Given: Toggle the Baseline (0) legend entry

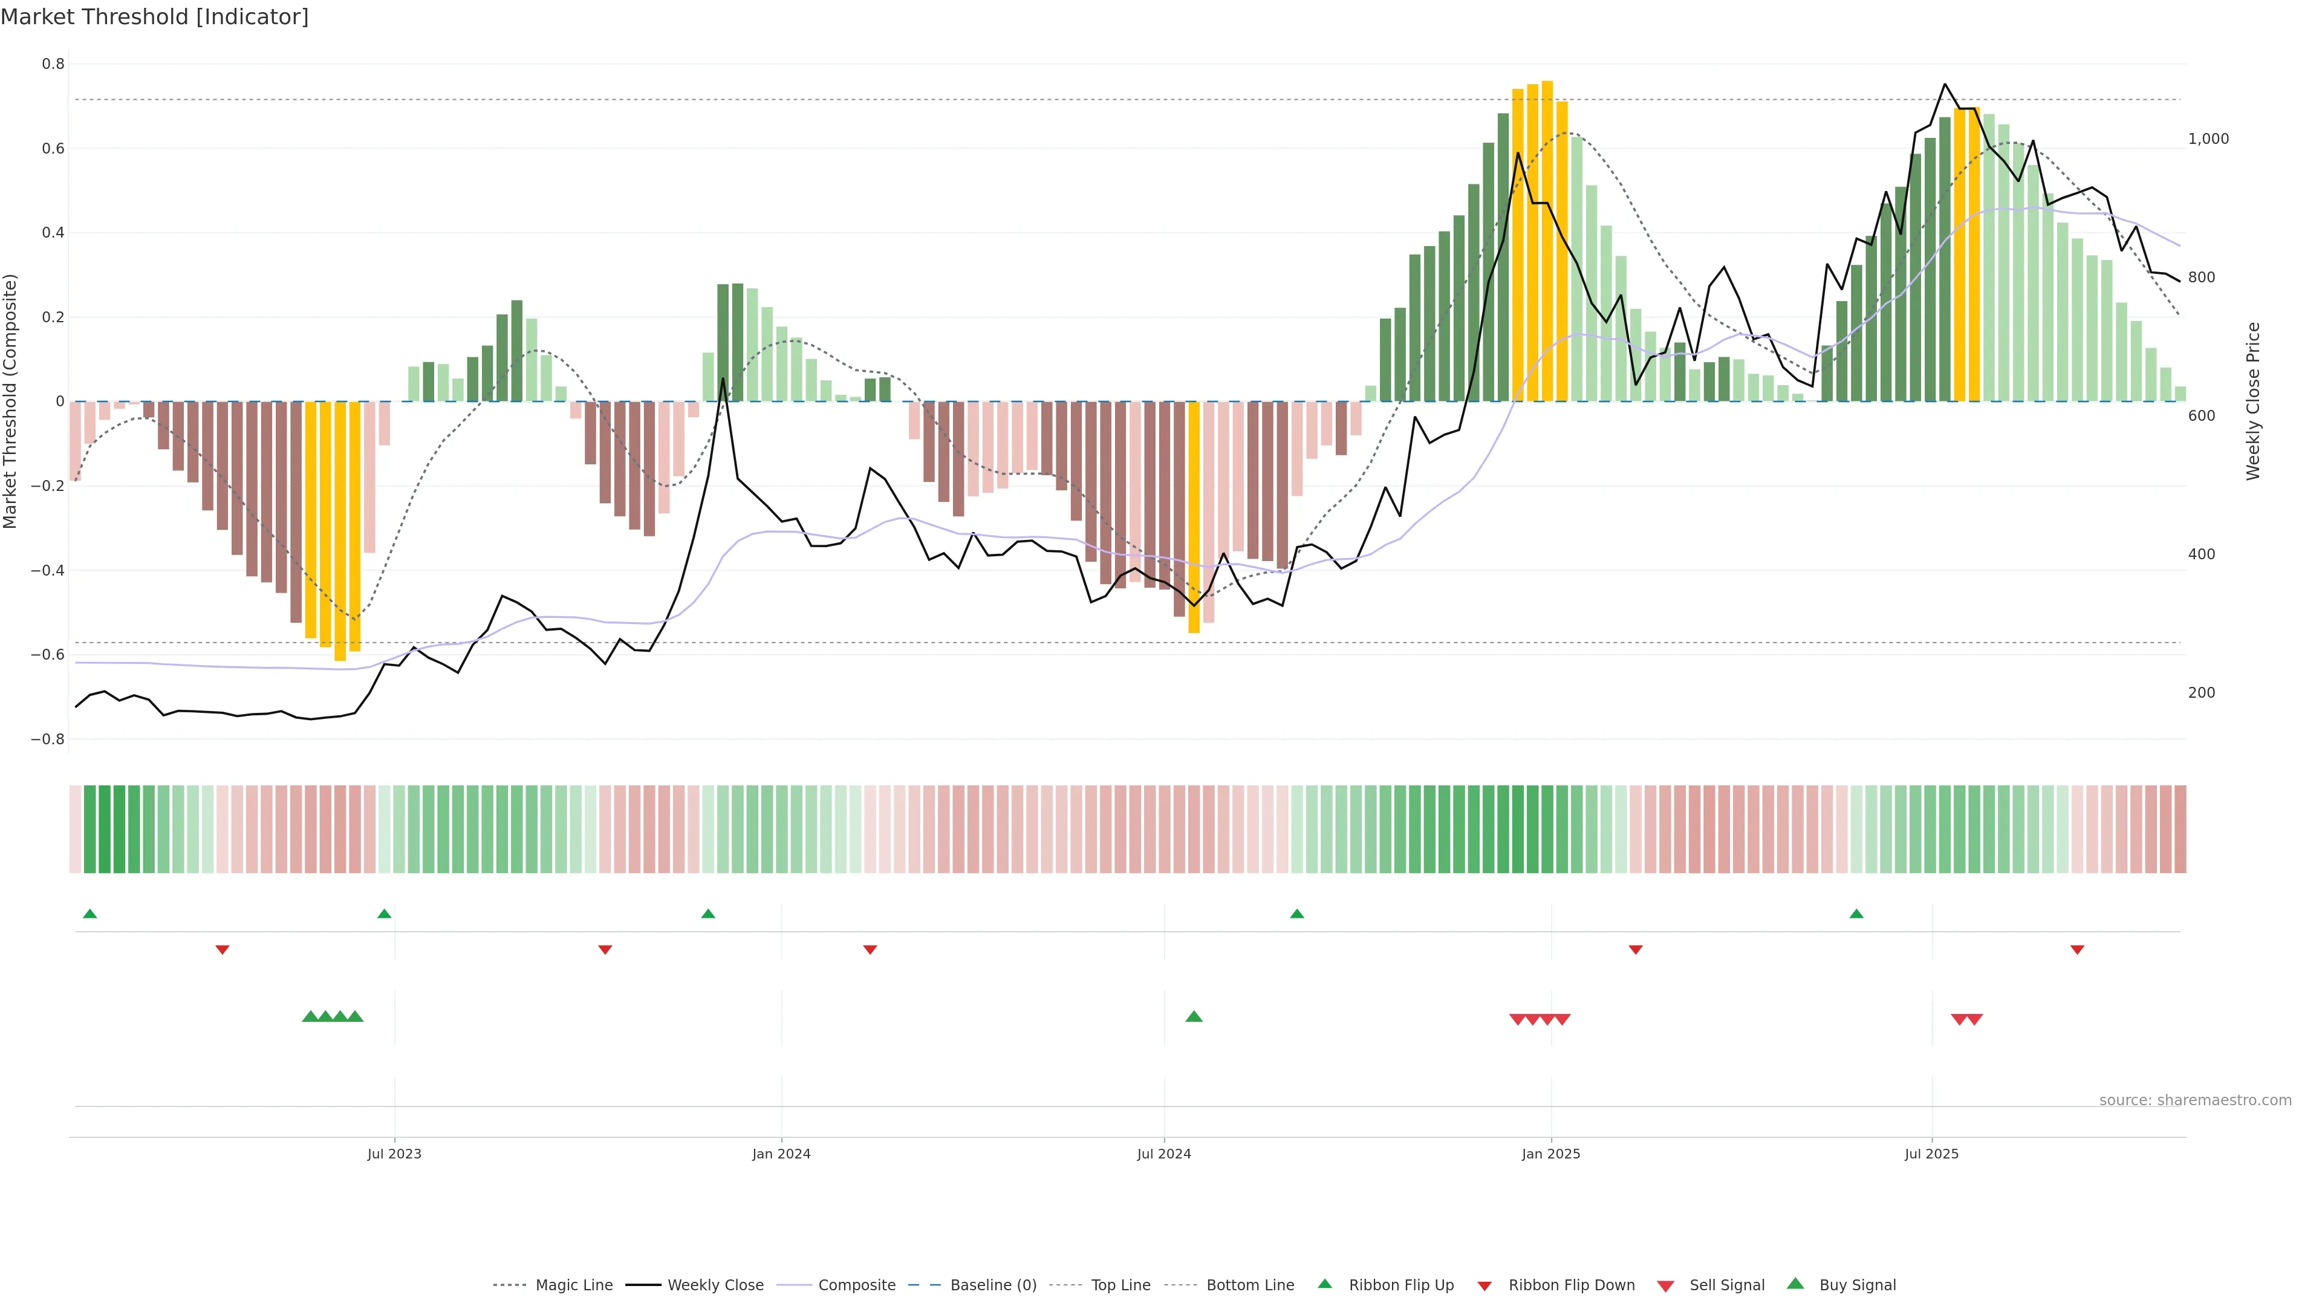Looking at the screenshot, I should [x=992, y=1285].
